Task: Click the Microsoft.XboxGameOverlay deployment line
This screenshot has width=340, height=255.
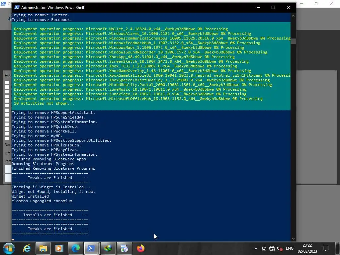Action: tap(132, 71)
